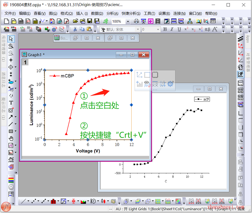The image size is (252, 213).
Task: Toggle Superscript formatting
Action: 186,29
